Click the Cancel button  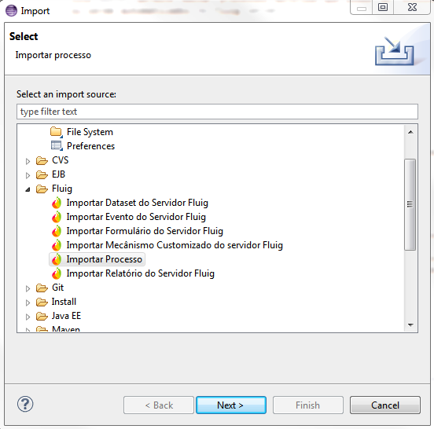[385, 405]
